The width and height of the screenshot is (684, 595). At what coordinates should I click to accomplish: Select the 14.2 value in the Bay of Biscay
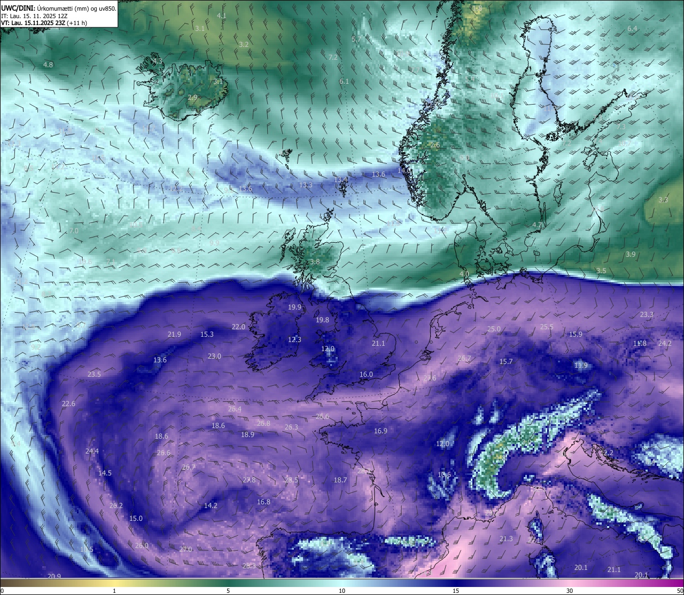[x=211, y=506]
